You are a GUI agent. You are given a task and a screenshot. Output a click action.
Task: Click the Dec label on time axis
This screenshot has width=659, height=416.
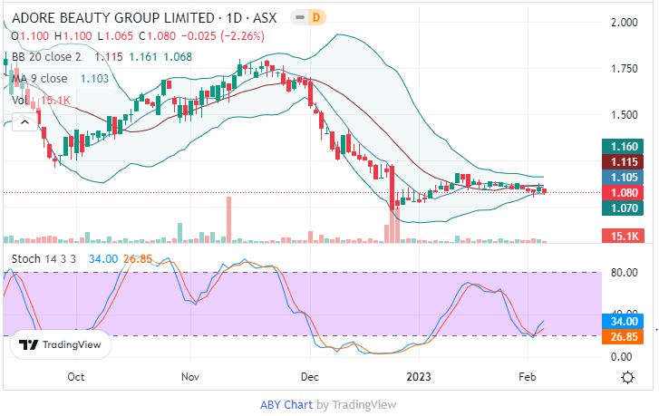pyautogui.click(x=310, y=375)
